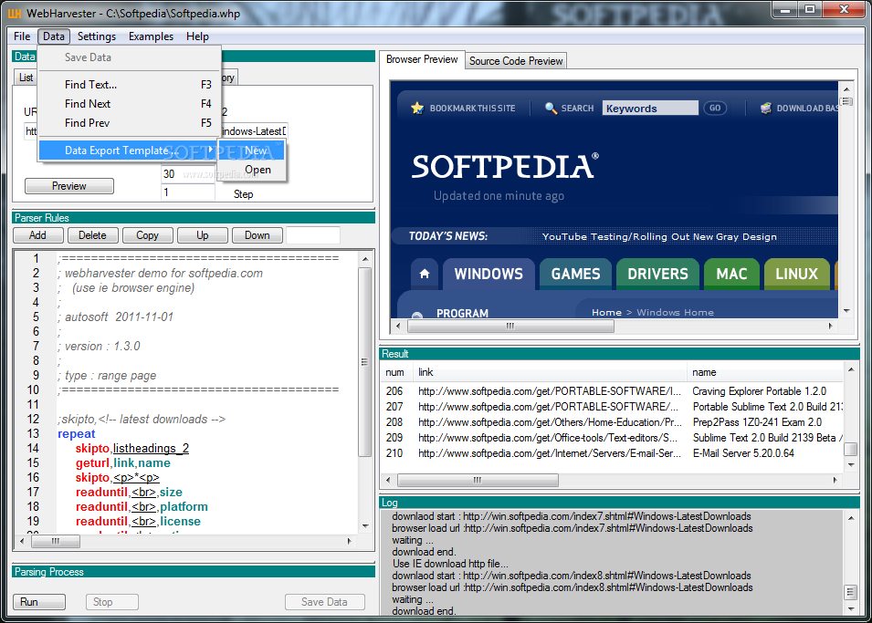The width and height of the screenshot is (872, 623).
Task: Click parser rules scroll right arrow
Action: pos(349,541)
